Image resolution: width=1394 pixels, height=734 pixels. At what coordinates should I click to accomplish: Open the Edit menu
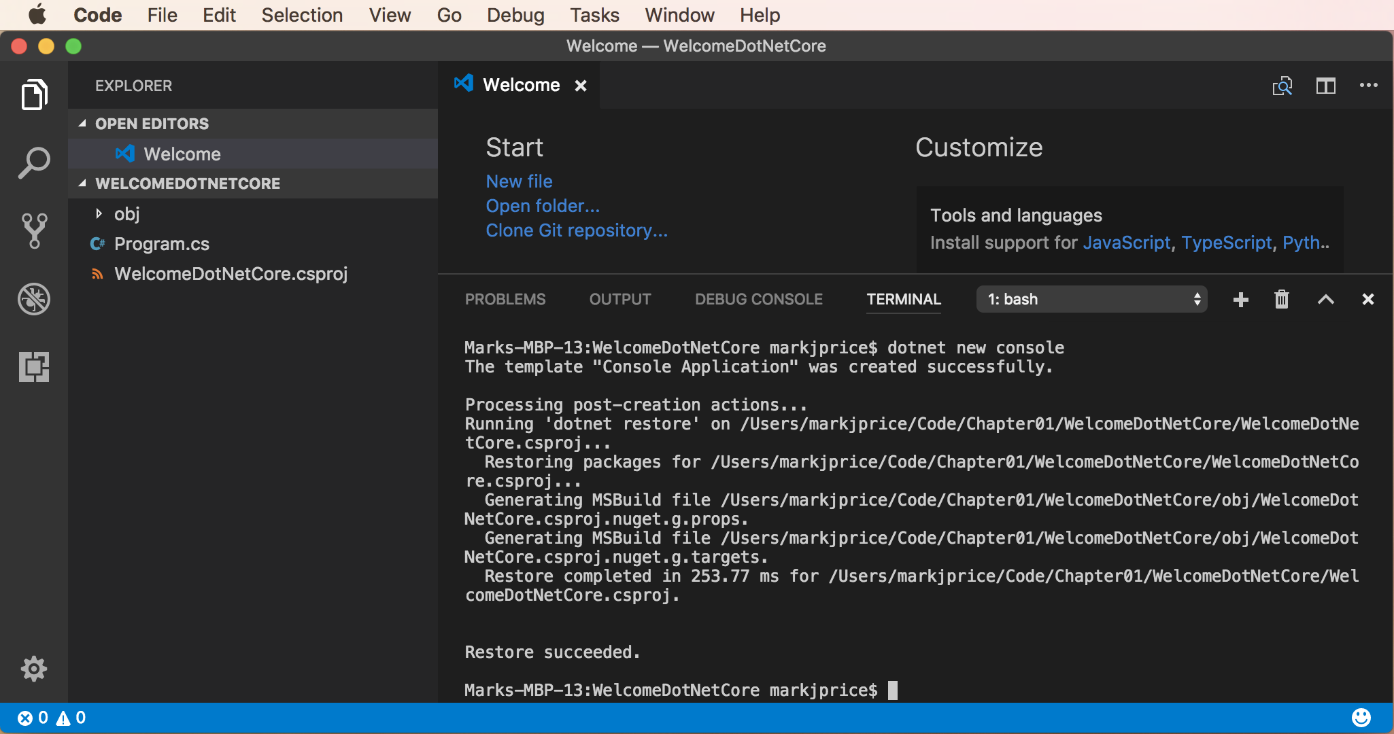(x=219, y=14)
